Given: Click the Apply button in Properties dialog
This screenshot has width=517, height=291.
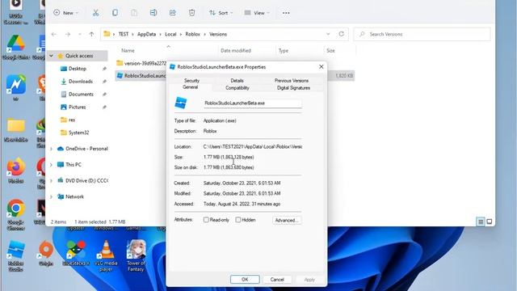Looking at the screenshot, I should (x=309, y=280).
